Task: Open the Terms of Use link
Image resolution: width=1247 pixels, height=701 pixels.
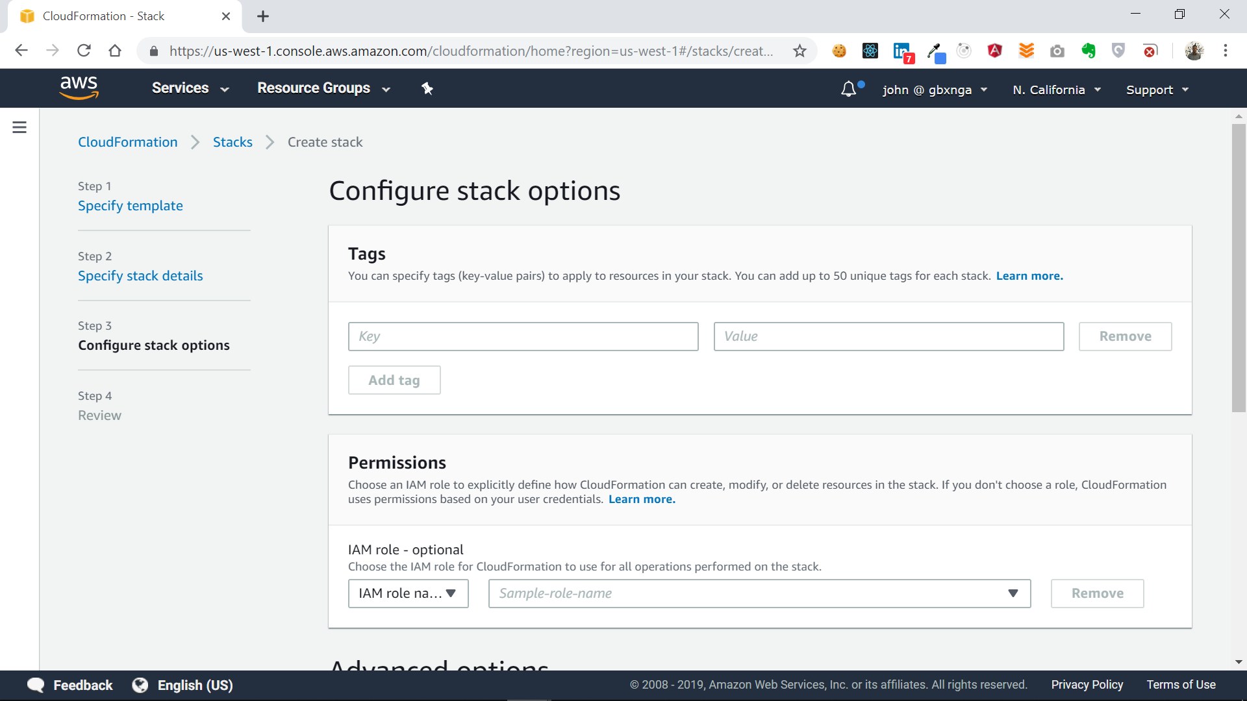Action: [1181, 685]
